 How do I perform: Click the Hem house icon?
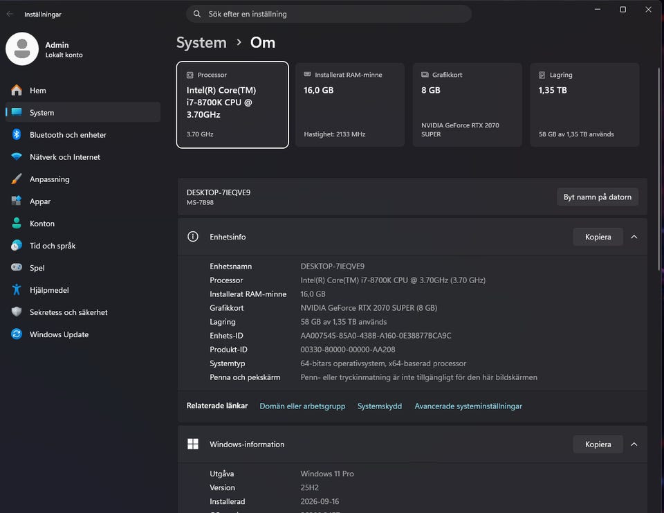17,90
